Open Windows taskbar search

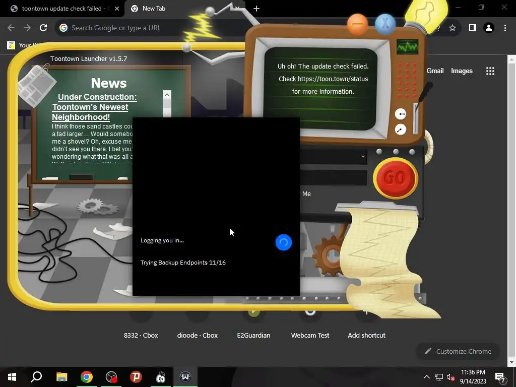(36, 377)
